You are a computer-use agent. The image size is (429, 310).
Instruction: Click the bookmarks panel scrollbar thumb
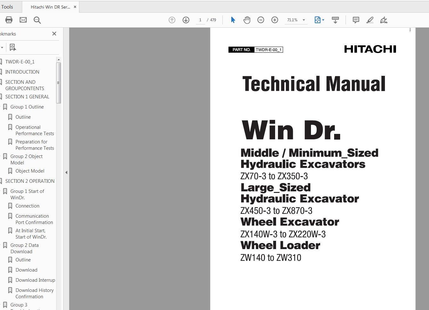[x=58, y=82]
